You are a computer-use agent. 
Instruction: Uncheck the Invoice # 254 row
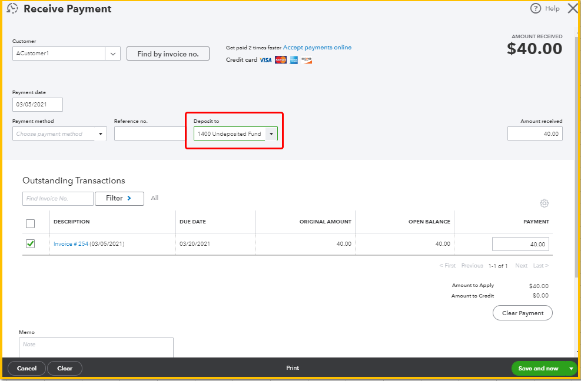pos(30,243)
